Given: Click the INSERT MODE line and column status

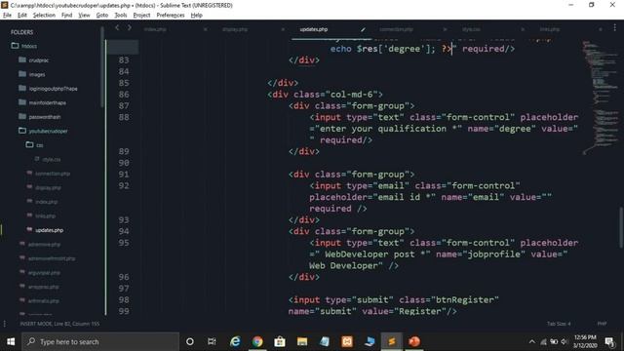Looking at the screenshot, I should point(59,324).
